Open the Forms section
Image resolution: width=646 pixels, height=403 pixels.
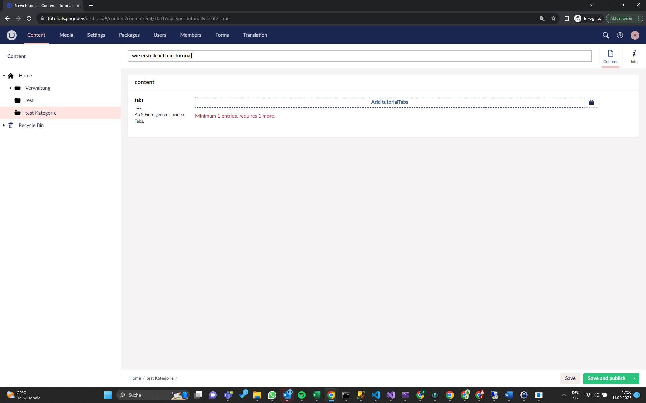point(222,35)
